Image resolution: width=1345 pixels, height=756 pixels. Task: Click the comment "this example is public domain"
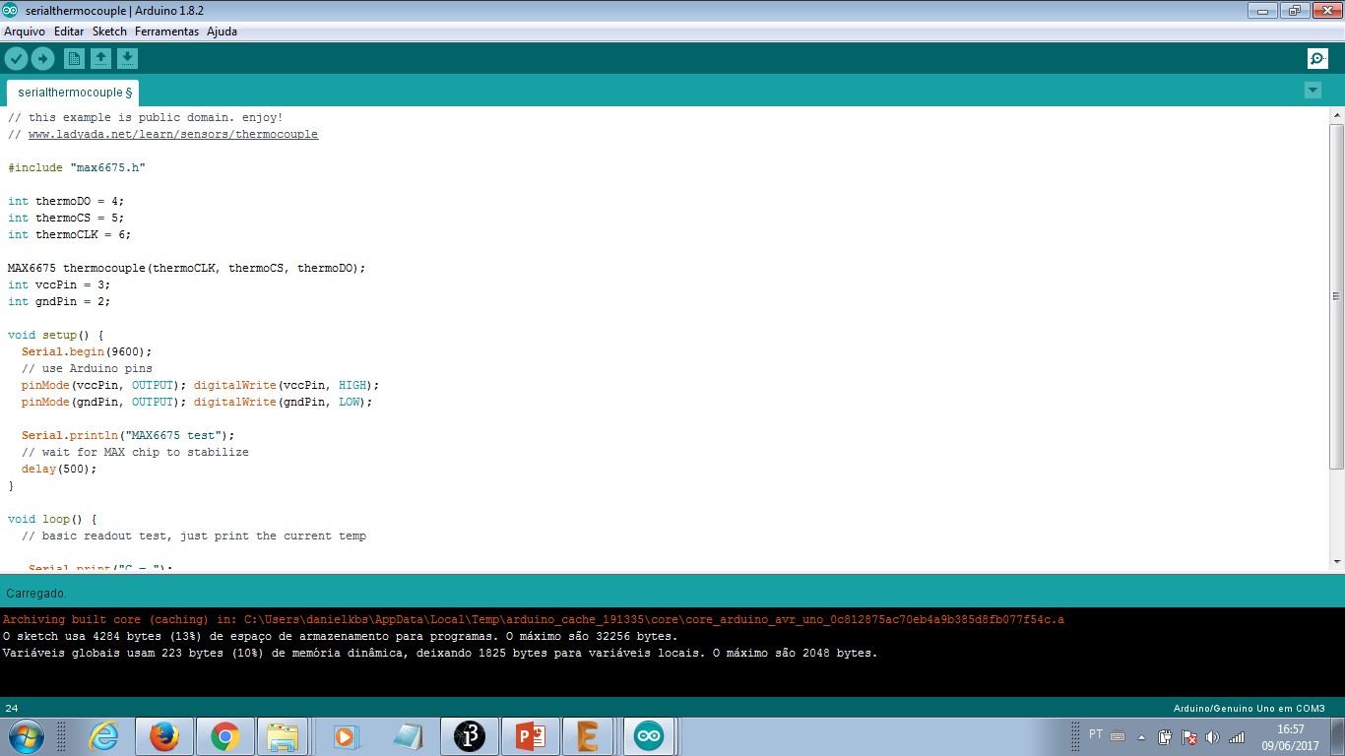click(146, 117)
